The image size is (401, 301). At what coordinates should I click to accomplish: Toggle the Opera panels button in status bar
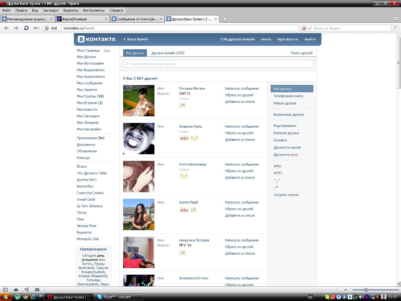pyautogui.click(x=5, y=290)
